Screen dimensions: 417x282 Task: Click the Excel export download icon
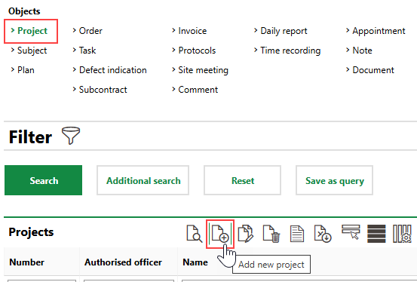click(323, 234)
